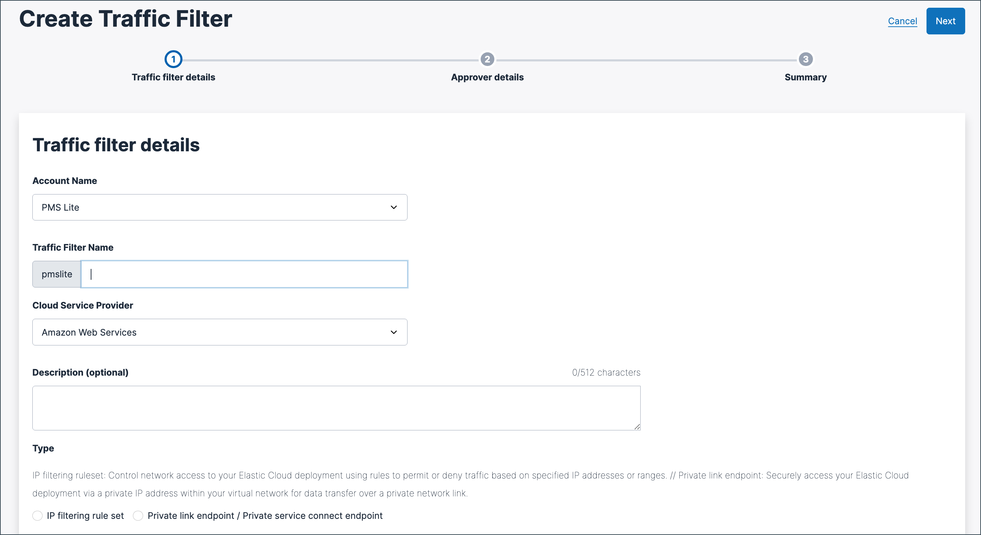This screenshot has height=535, width=981.
Task: Click the step 2 Approver details indicator
Action: pos(487,59)
